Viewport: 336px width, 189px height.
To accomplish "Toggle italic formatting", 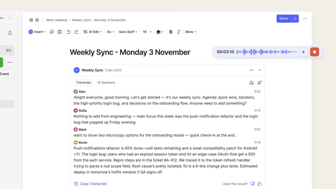I will 178,32.
